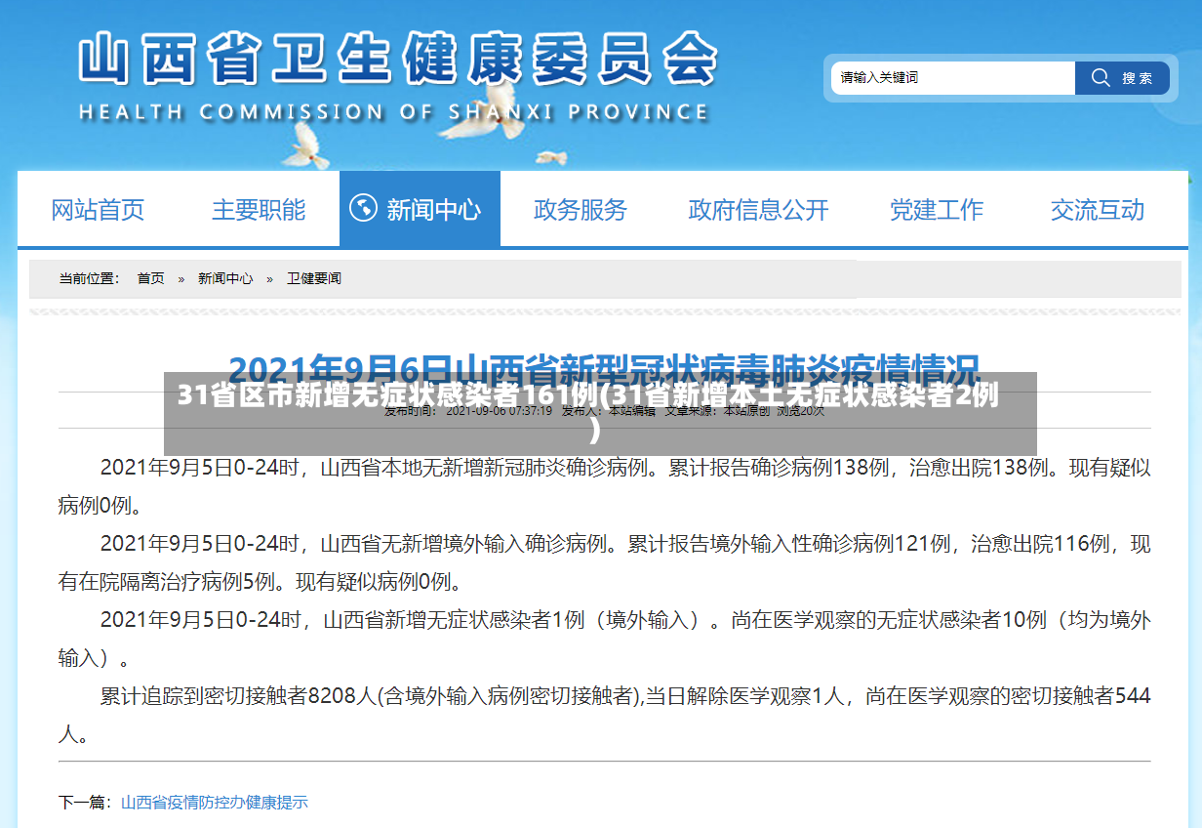Open next article 山西省疫情防控办健康提示
Screen dimensions: 1202x828
[x=215, y=803]
